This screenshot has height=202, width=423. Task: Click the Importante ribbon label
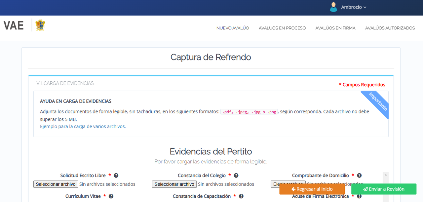(378, 101)
